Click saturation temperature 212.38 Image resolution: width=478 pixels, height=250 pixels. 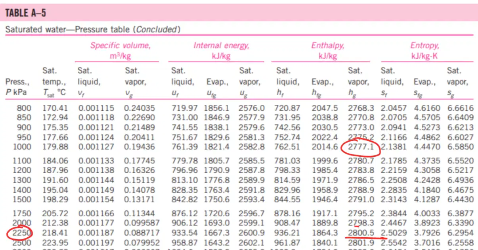(x=55, y=223)
